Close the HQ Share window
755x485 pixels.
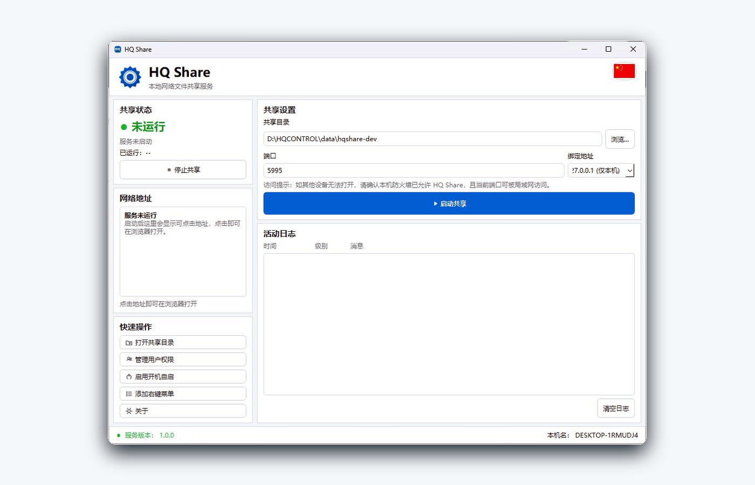pos(633,49)
